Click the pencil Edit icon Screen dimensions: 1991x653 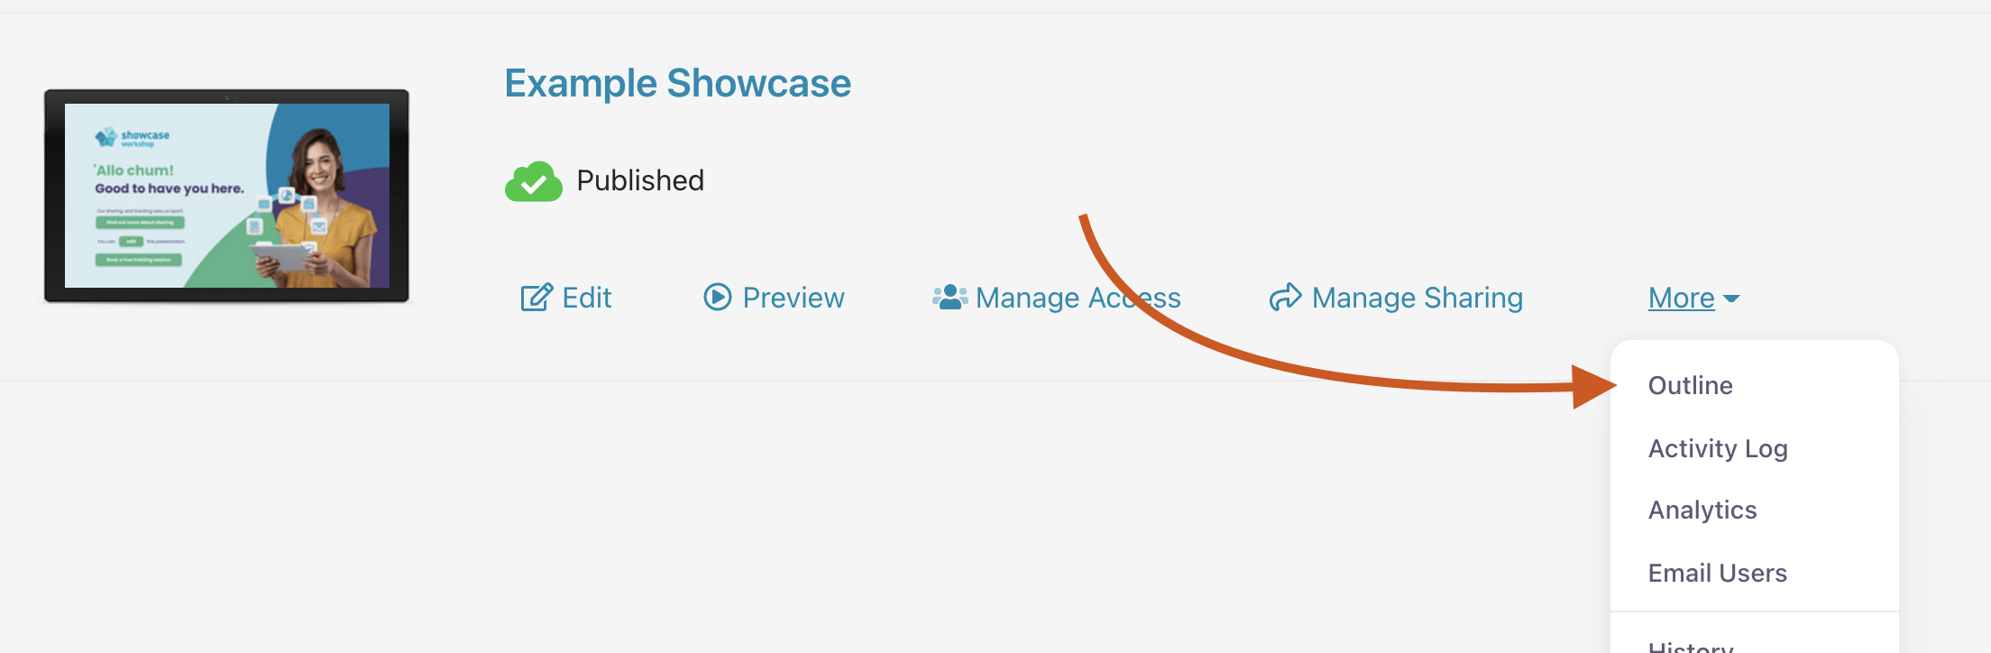tap(536, 297)
